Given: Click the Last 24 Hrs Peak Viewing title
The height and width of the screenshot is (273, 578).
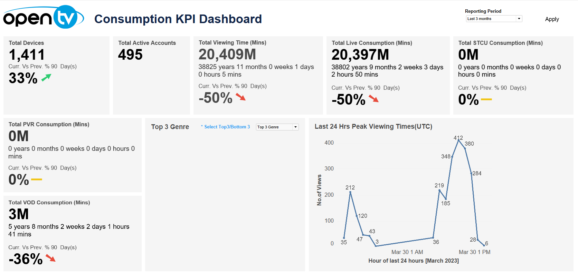Looking at the screenshot, I should [x=373, y=127].
